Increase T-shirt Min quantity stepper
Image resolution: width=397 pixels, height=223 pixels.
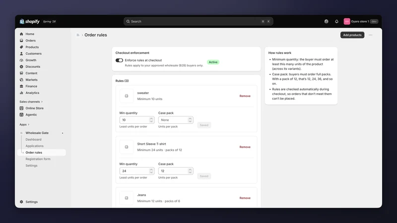coord(151,169)
